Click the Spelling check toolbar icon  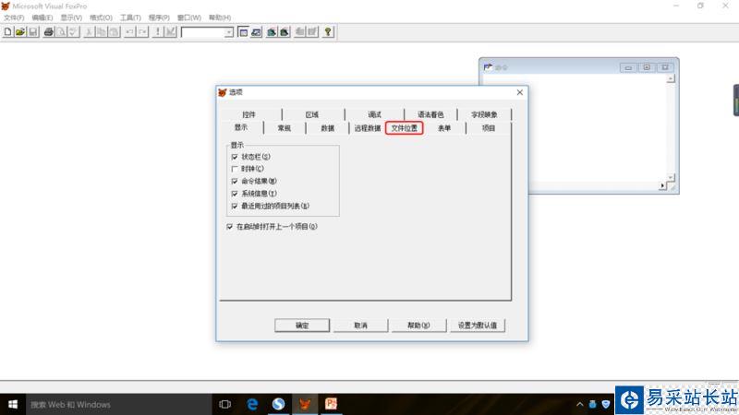click(x=74, y=32)
